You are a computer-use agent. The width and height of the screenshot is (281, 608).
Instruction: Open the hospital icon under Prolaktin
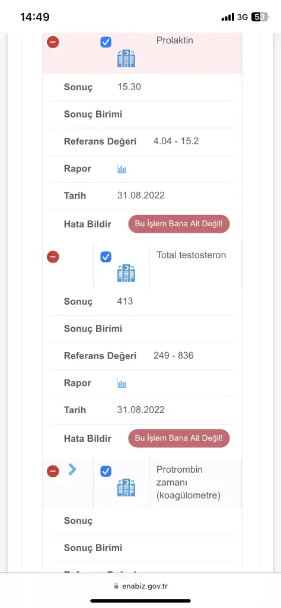point(126,59)
